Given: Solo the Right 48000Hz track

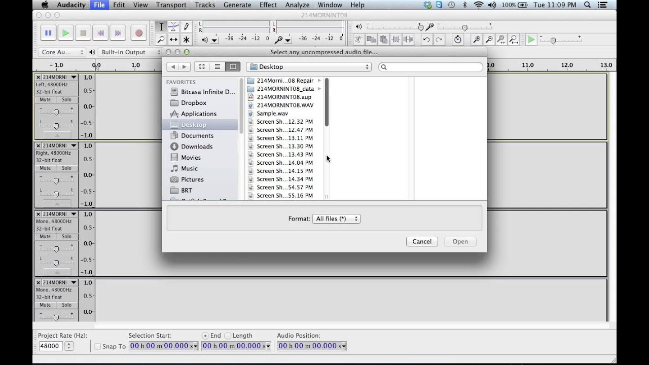Looking at the screenshot, I should pyautogui.click(x=66, y=168).
